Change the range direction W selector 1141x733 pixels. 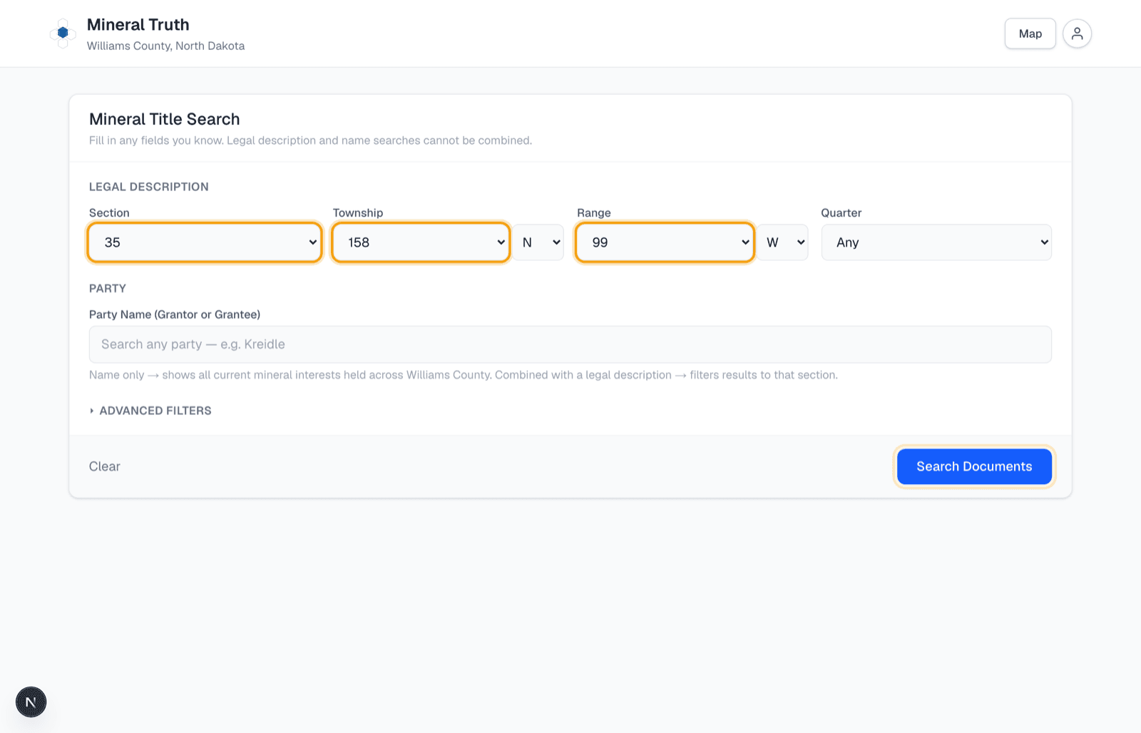(x=783, y=242)
